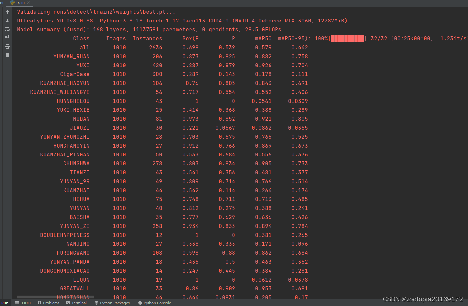Click the Class column header
Viewport: 468px width, 306px height.
(81, 39)
